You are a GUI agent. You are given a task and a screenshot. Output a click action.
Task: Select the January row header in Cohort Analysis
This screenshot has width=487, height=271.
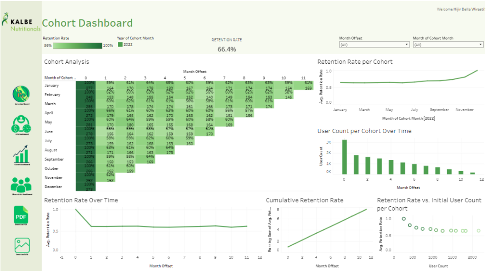(x=51, y=86)
